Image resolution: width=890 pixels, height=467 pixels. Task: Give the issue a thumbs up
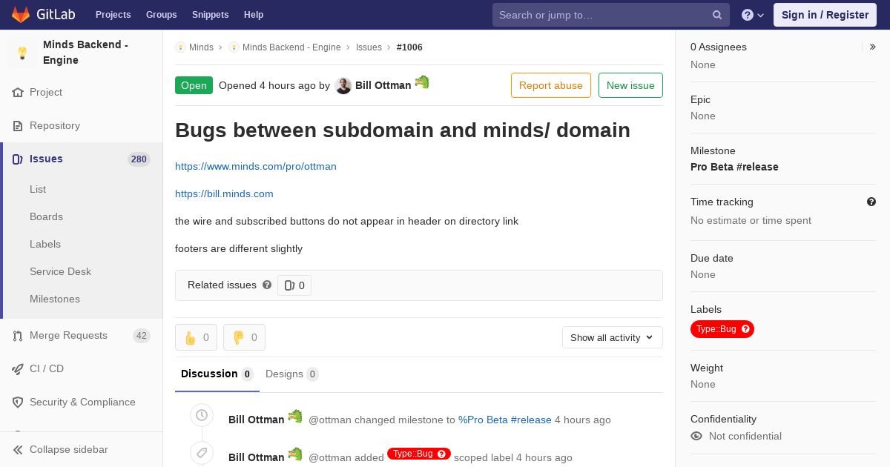(x=196, y=337)
